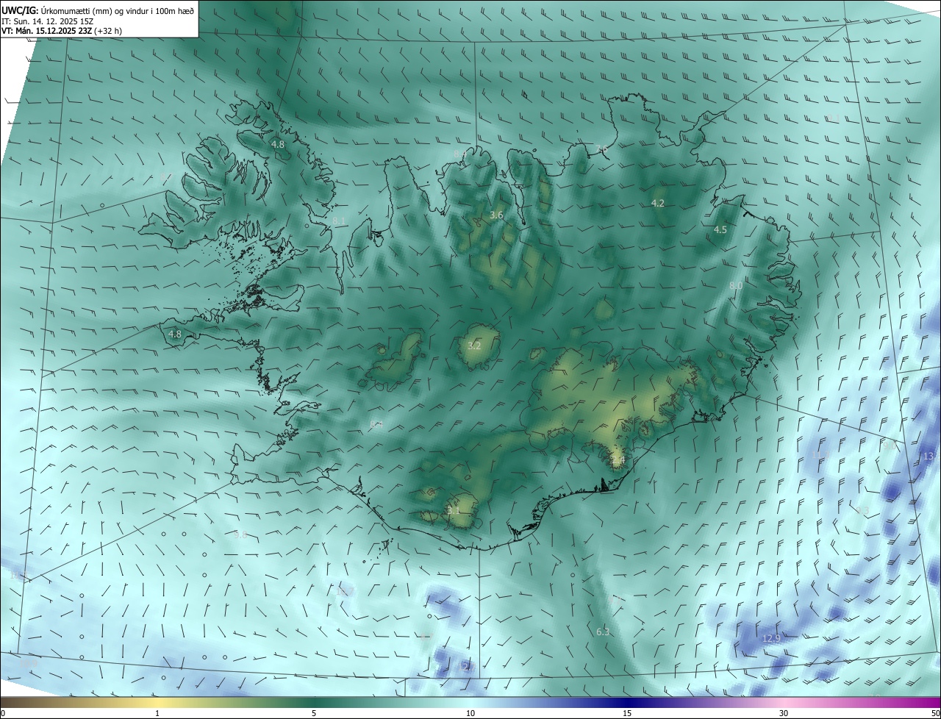
Task: Click the "5" tick label on the color scale
Action: click(x=314, y=713)
